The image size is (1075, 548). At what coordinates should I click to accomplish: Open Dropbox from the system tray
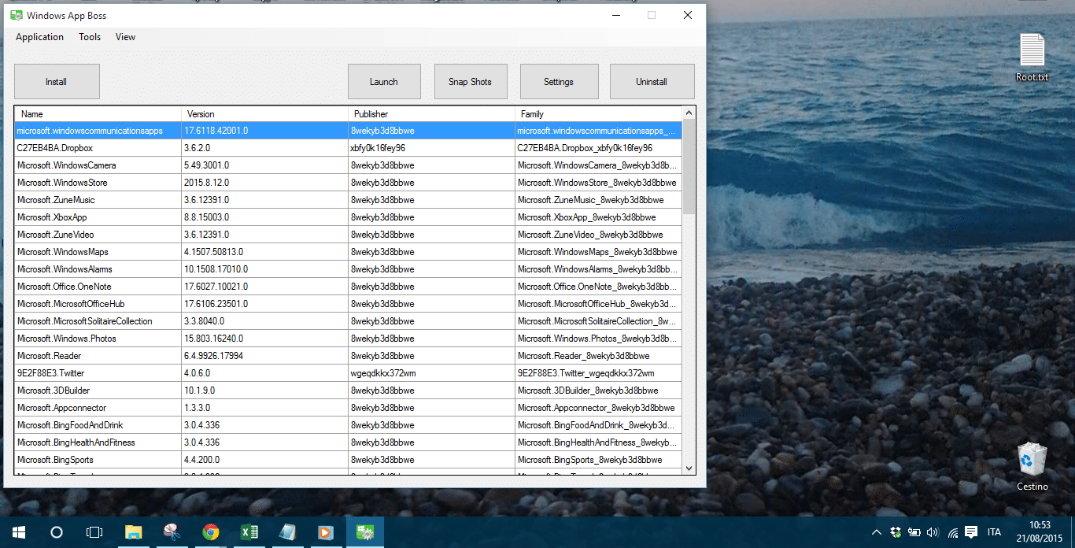coord(896,532)
